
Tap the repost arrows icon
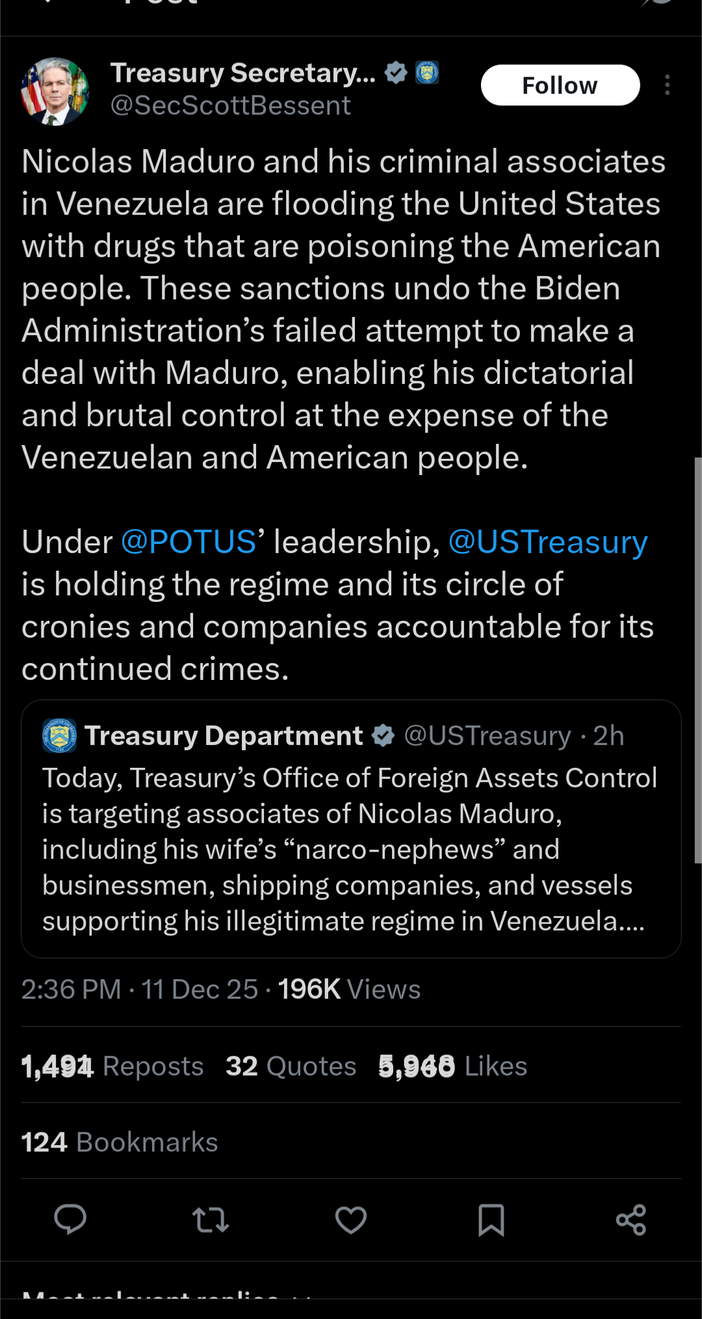click(x=211, y=1219)
